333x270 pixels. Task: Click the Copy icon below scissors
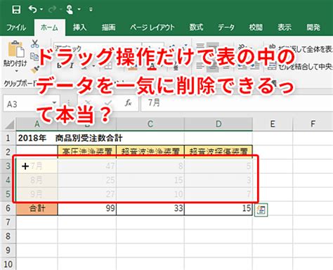34,56
